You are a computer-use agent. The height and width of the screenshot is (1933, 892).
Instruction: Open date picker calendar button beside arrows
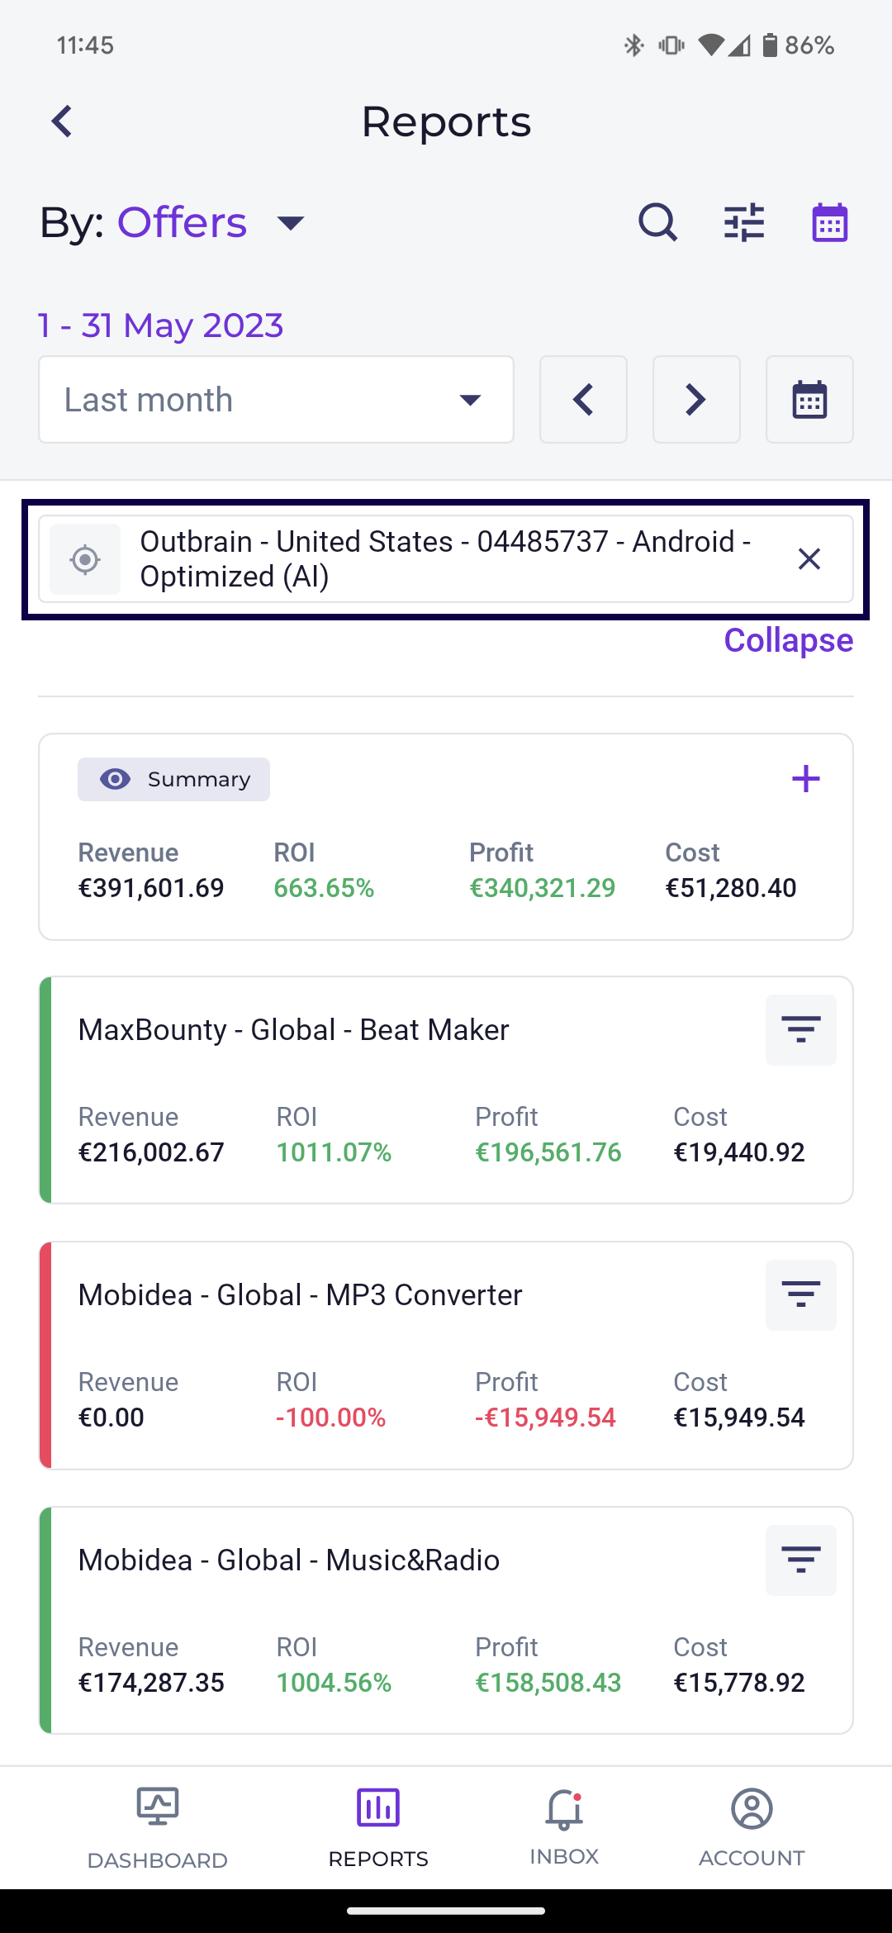tap(809, 400)
